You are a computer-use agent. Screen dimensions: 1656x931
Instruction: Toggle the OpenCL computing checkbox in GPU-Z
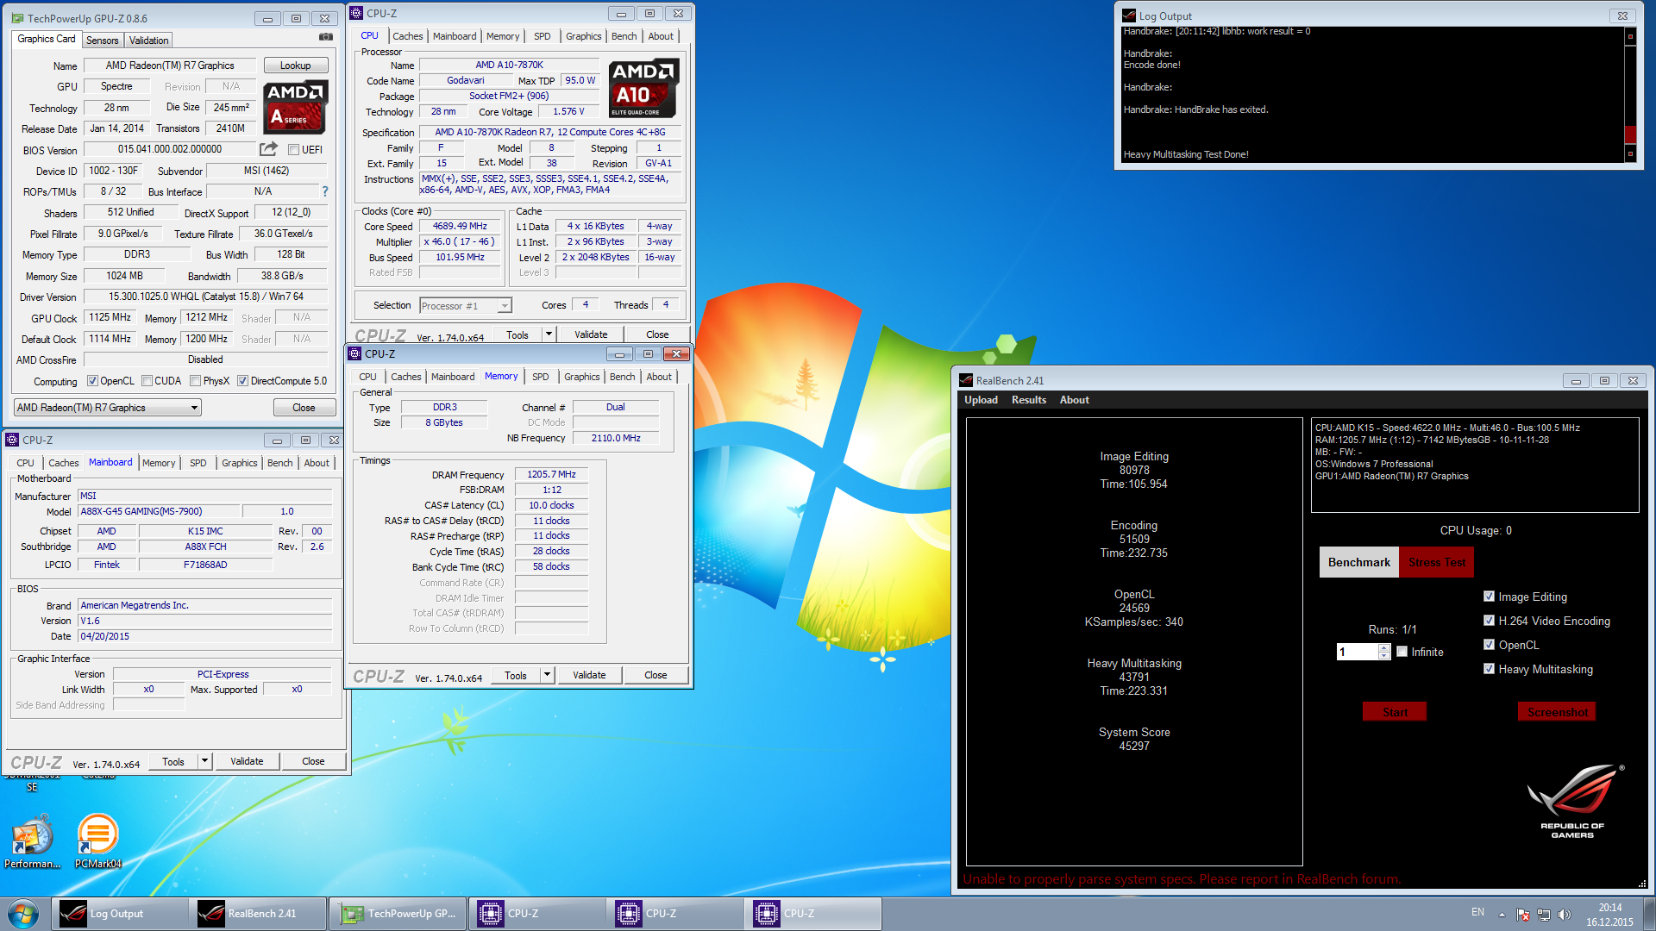93,381
